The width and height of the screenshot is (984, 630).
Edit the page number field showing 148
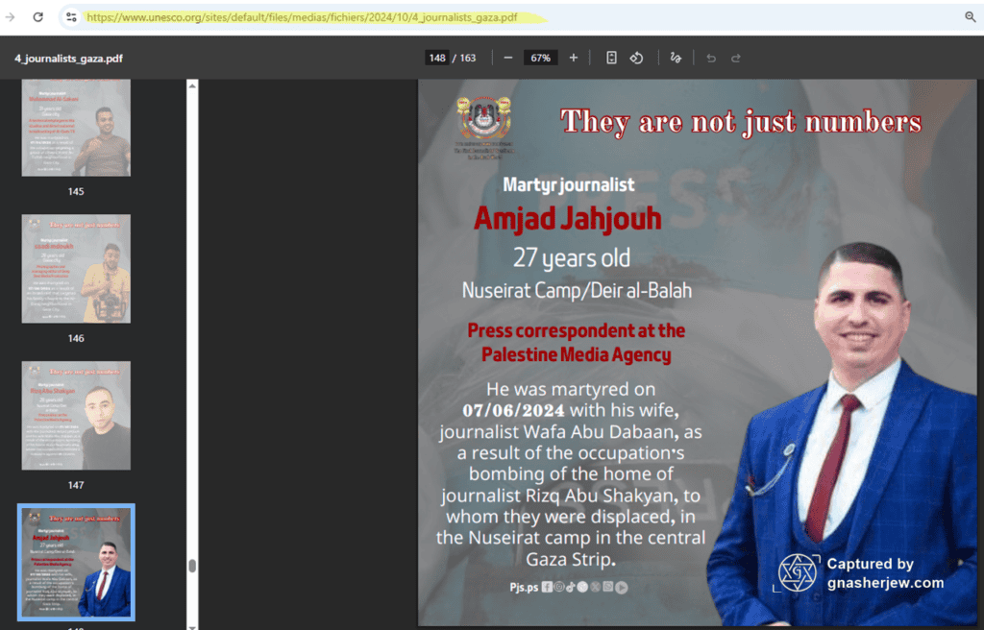[437, 57]
